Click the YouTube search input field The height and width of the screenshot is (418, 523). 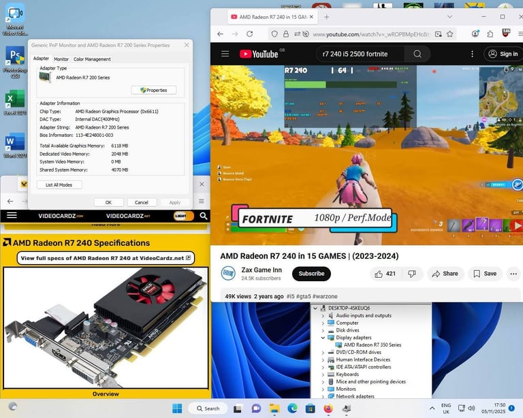click(360, 54)
